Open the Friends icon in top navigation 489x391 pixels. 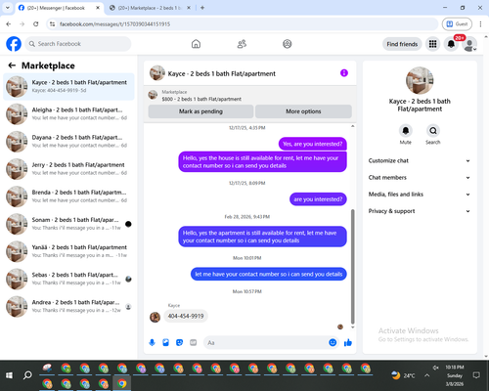click(242, 44)
